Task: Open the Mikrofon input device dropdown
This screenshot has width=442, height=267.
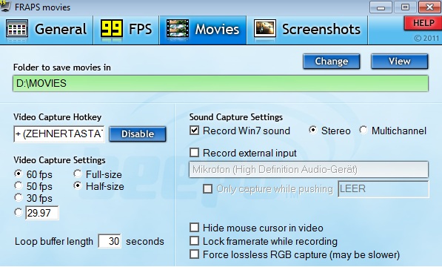Action: coord(309,169)
